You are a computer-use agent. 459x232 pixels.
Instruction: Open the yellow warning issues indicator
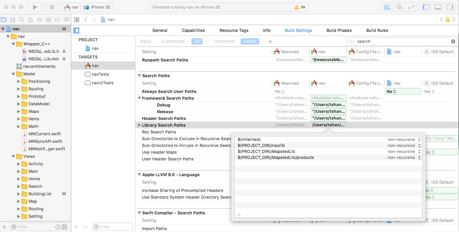[x=300, y=7]
